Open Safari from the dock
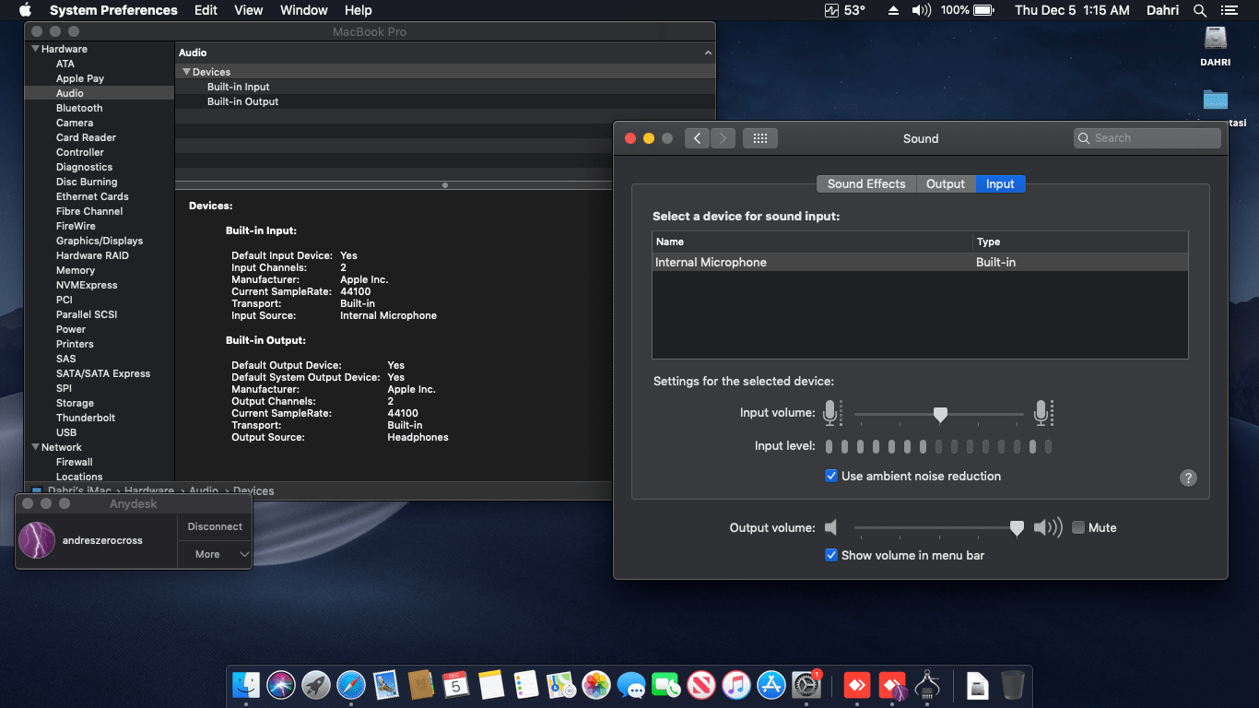This screenshot has height=708, width=1259. coord(351,685)
